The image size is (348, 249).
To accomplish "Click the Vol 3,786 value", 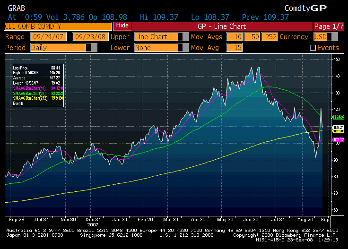I will click(65, 17).
